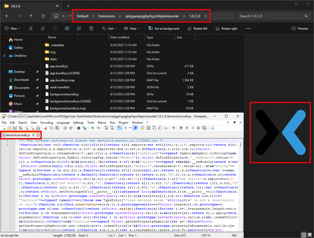314x238 pixels.
Task: Open the Sort dropdown in Explorer
Action: pyautogui.click(x=110, y=28)
